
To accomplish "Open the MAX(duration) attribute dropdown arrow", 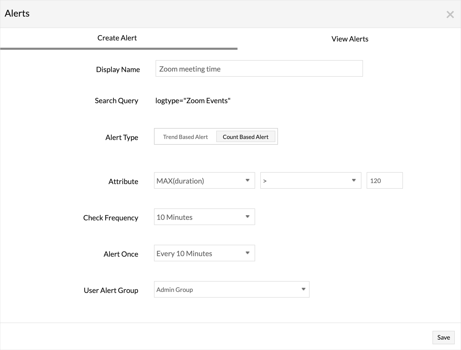I will (248, 180).
